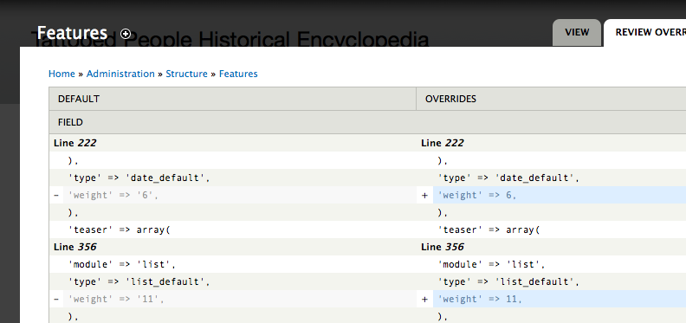
Task: Open the Administration breadcrumb link
Action: click(x=120, y=74)
